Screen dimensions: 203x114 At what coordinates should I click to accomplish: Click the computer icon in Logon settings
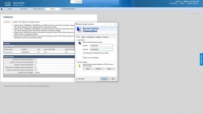click(80, 43)
